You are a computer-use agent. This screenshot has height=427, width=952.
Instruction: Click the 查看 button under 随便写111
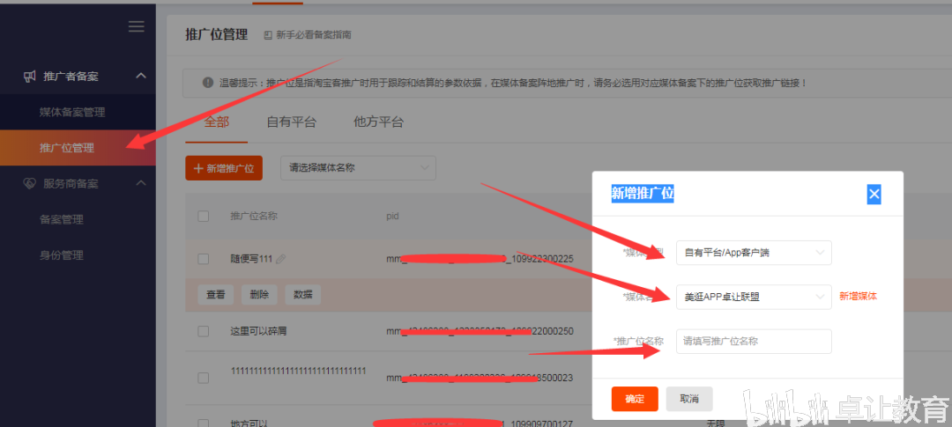pos(216,295)
